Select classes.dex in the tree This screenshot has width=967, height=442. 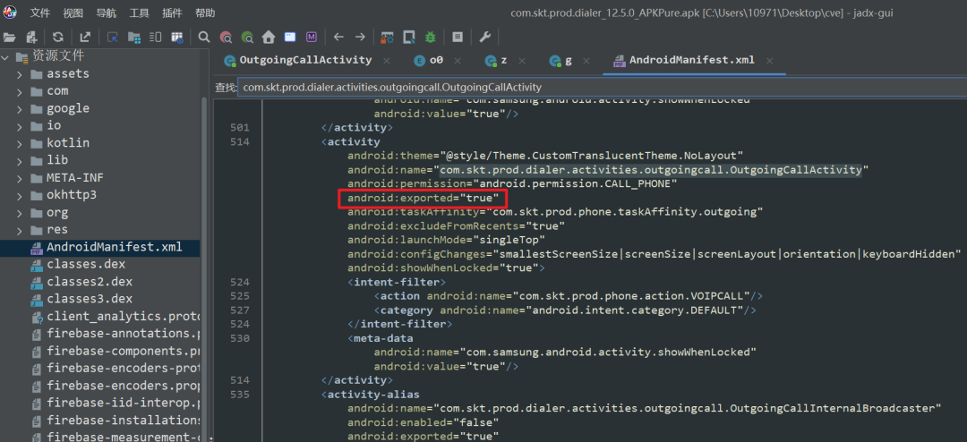click(x=86, y=265)
